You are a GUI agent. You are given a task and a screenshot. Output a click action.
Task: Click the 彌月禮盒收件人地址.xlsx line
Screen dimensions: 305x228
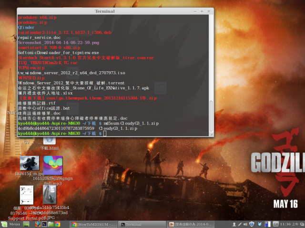click(x=45, y=93)
